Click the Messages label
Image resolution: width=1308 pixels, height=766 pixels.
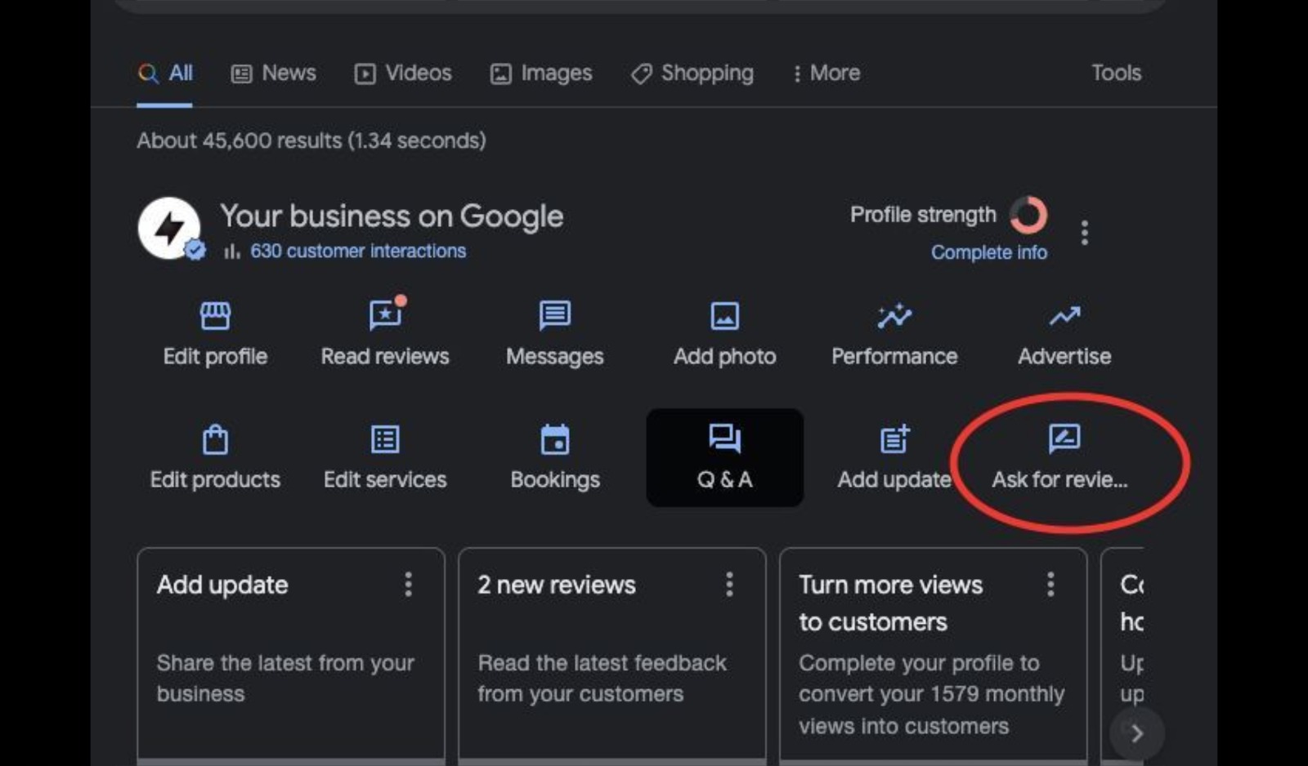[x=555, y=357]
